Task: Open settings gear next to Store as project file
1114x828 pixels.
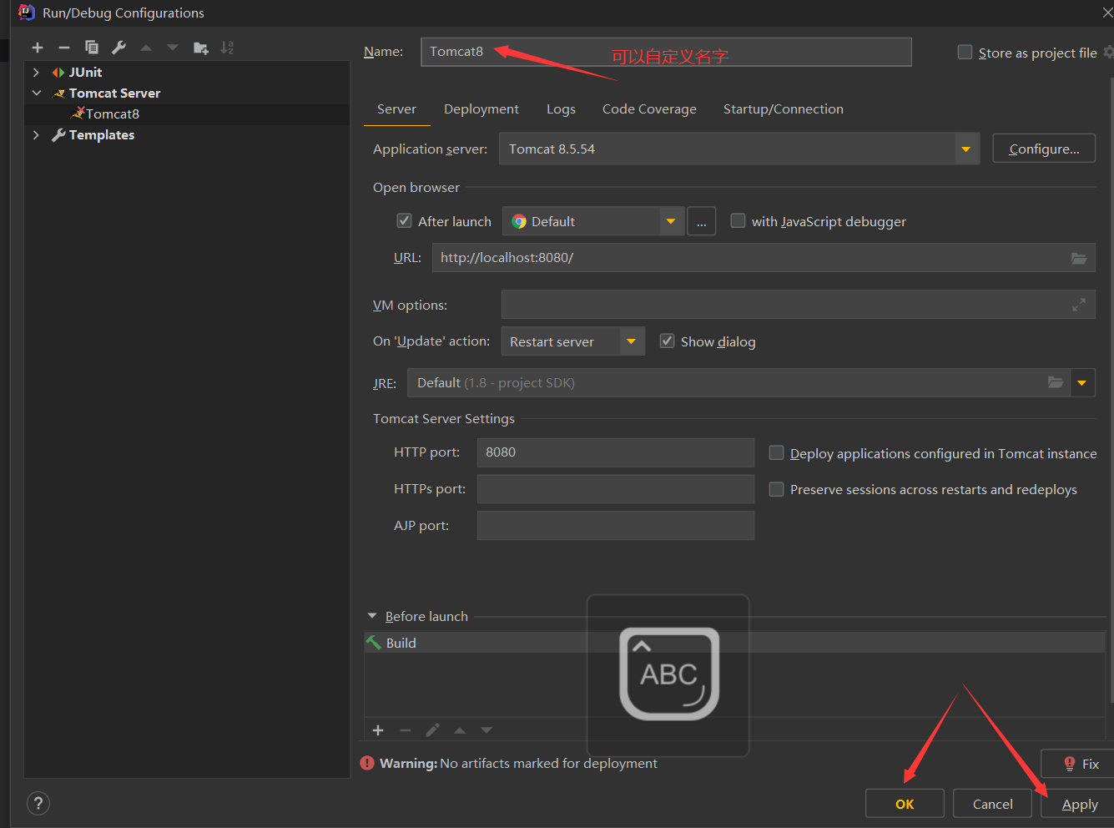Action: [1108, 52]
